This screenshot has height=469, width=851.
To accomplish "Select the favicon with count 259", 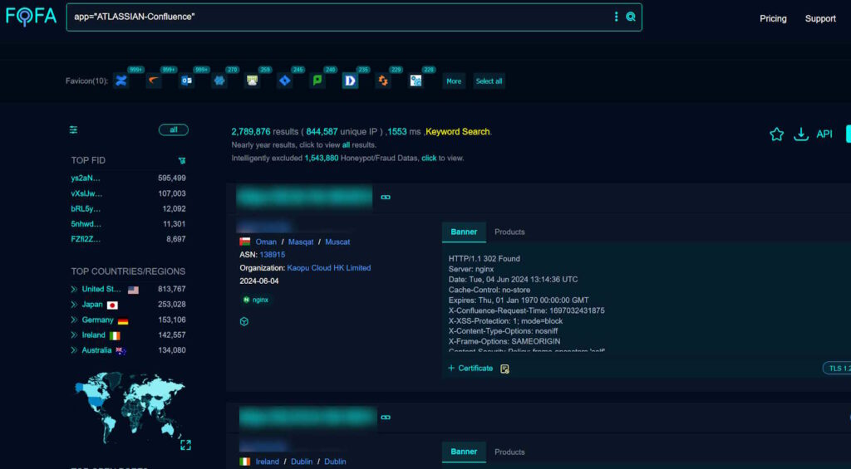I will click(252, 81).
